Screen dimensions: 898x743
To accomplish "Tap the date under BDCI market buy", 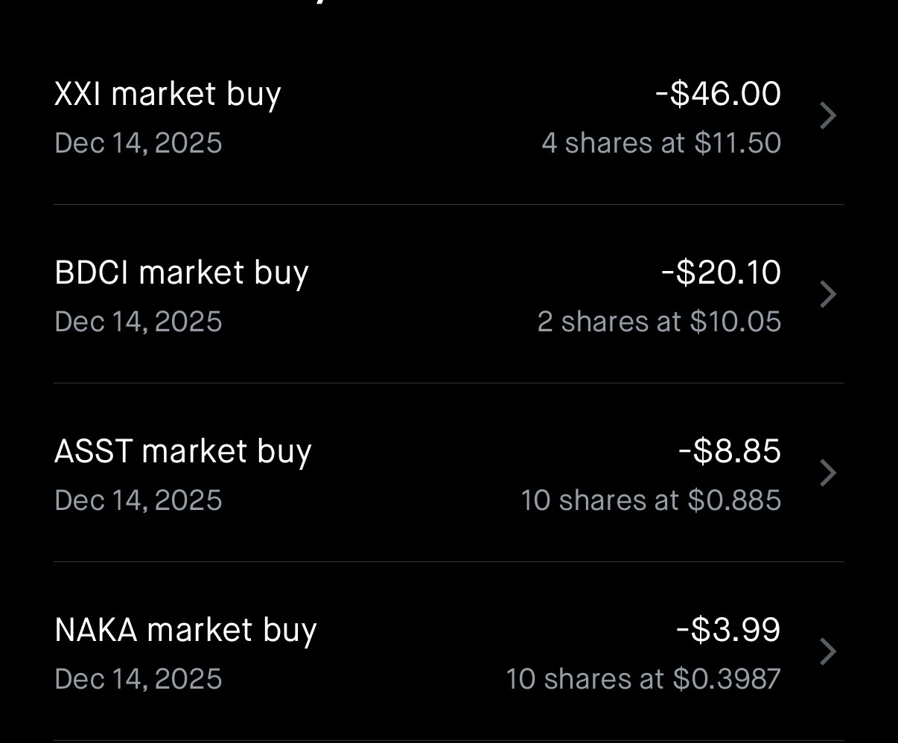I will 138,322.
